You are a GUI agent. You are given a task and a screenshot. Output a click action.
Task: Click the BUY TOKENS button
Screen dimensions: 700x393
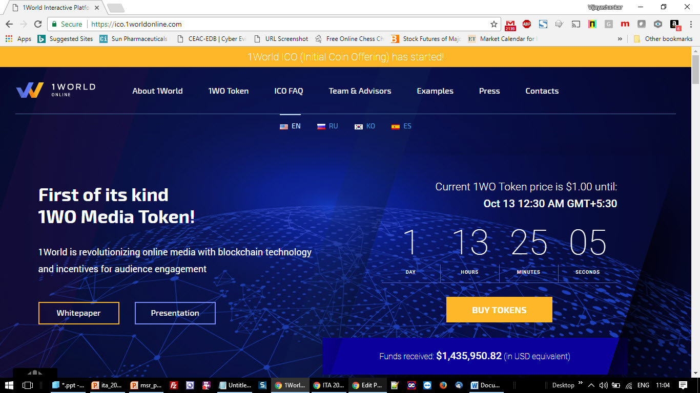click(x=499, y=310)
